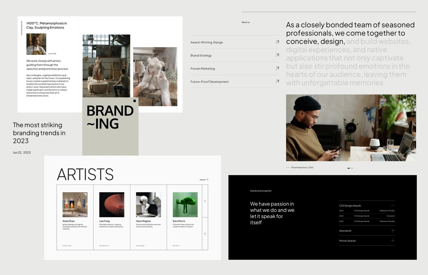Click the round slider arrows button on team photo

351,128
